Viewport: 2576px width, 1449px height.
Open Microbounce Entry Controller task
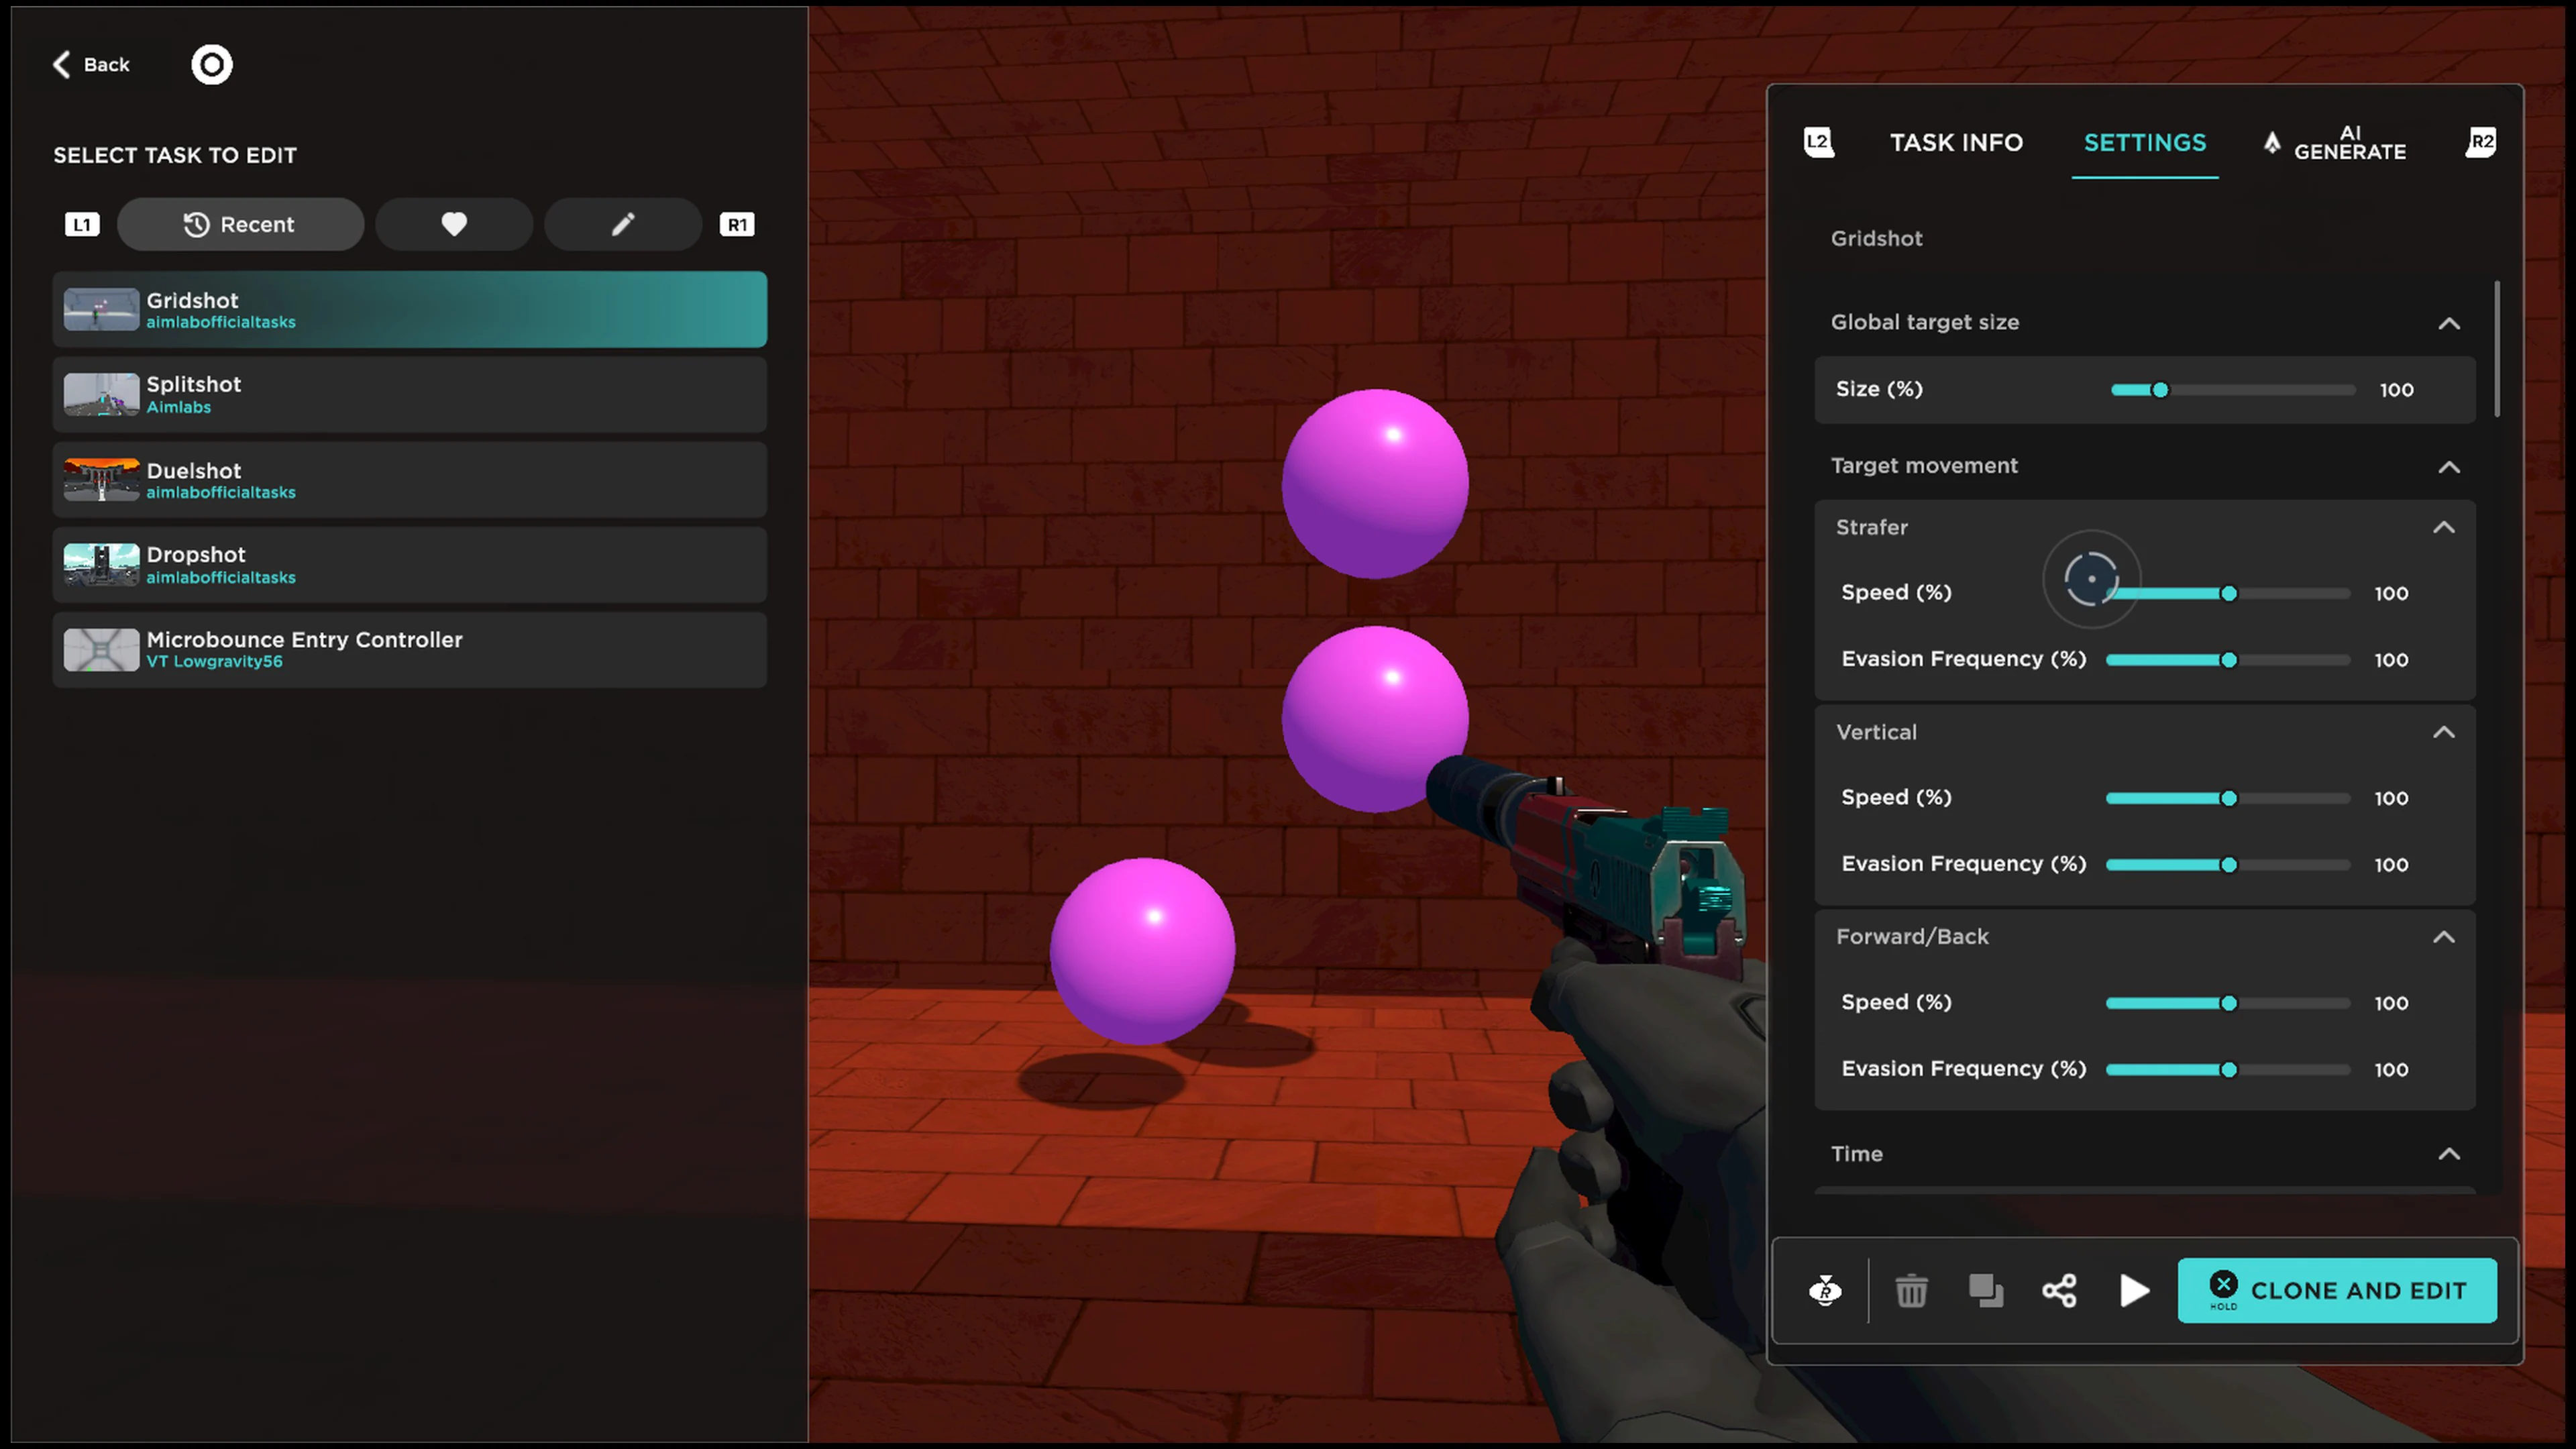pos(410,649)
